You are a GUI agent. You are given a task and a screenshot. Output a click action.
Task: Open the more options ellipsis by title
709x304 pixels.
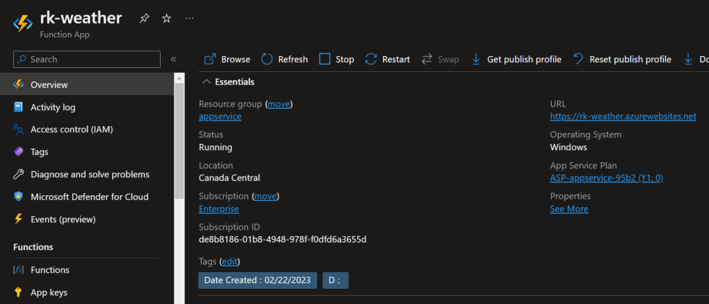coord(189,19)
